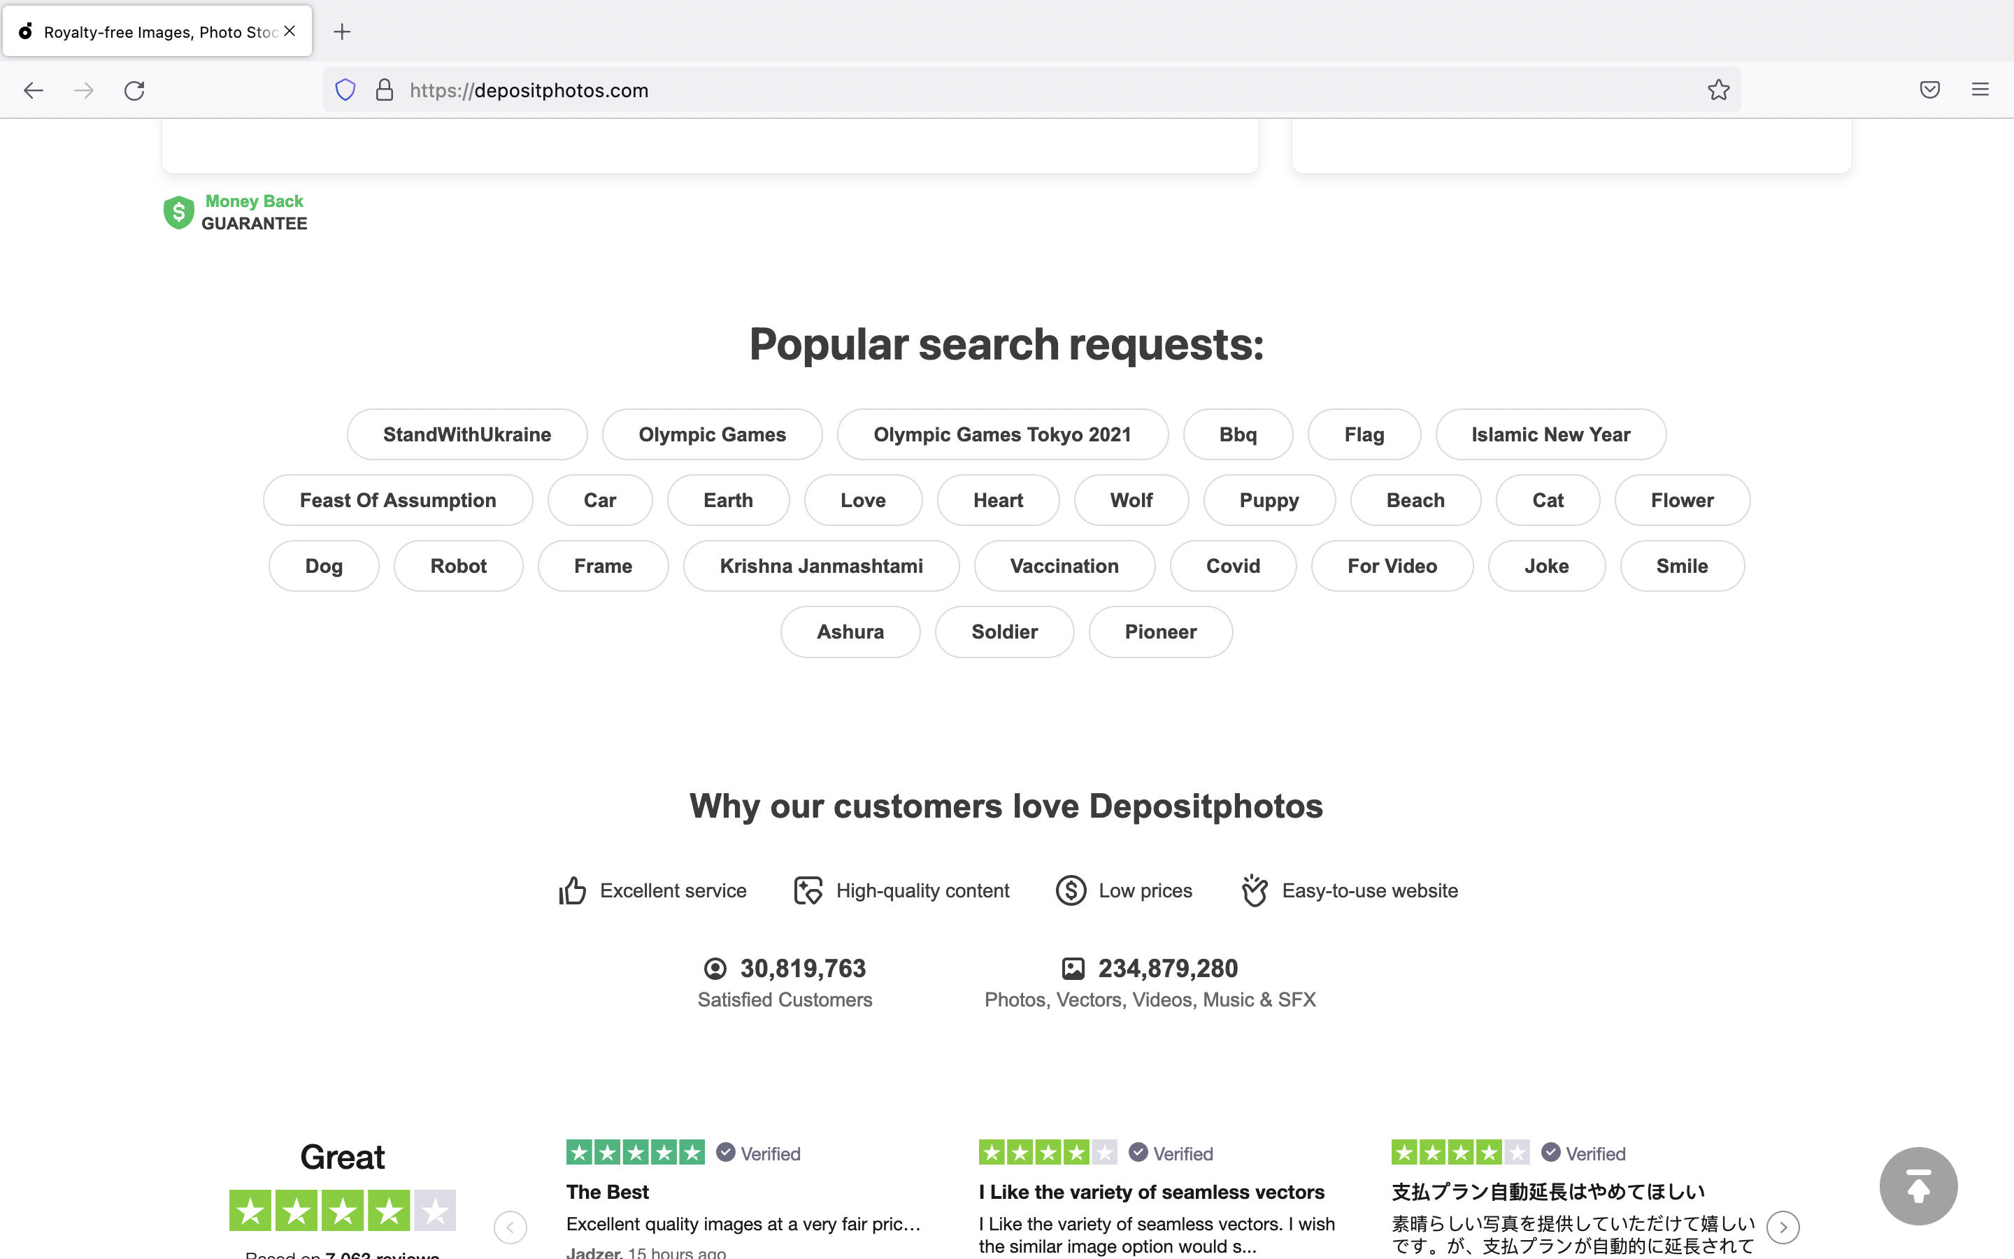This screenshot has width=2014, height=1259.
Task: Click the depositphotos.com address bar
Action: pos(1032,90)
